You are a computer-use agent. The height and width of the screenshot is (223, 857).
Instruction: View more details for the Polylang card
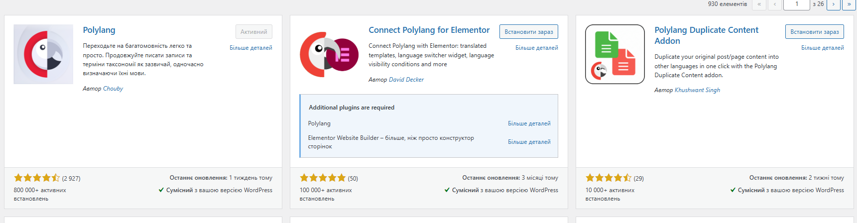pos(250,48)
